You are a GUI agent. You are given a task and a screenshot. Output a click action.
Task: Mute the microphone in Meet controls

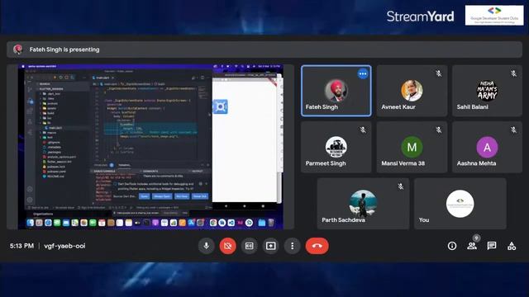coord(206,246)
